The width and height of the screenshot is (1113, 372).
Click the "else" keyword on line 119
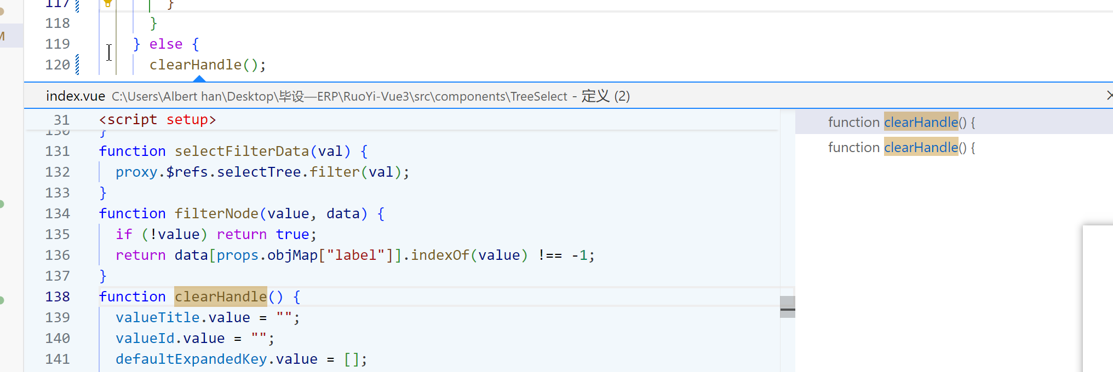[x=166, y=44]
